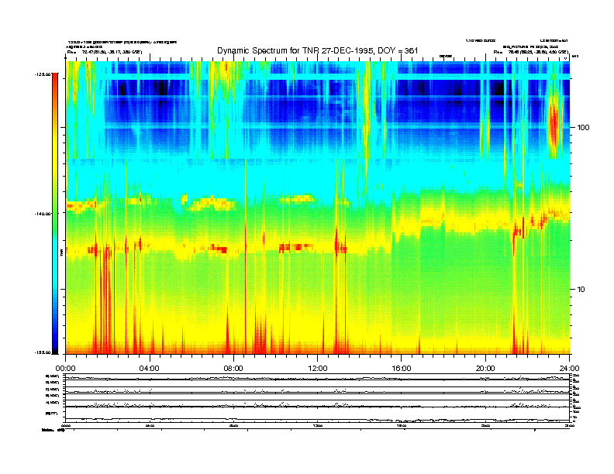Select the -140.00 color scale label

(43, 214)
